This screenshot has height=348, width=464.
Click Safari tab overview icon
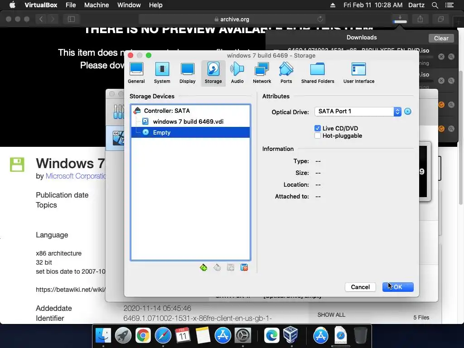(440, 19)
